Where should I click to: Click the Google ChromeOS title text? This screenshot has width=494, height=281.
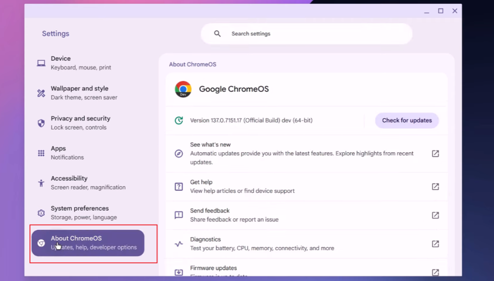click(234, 89)
